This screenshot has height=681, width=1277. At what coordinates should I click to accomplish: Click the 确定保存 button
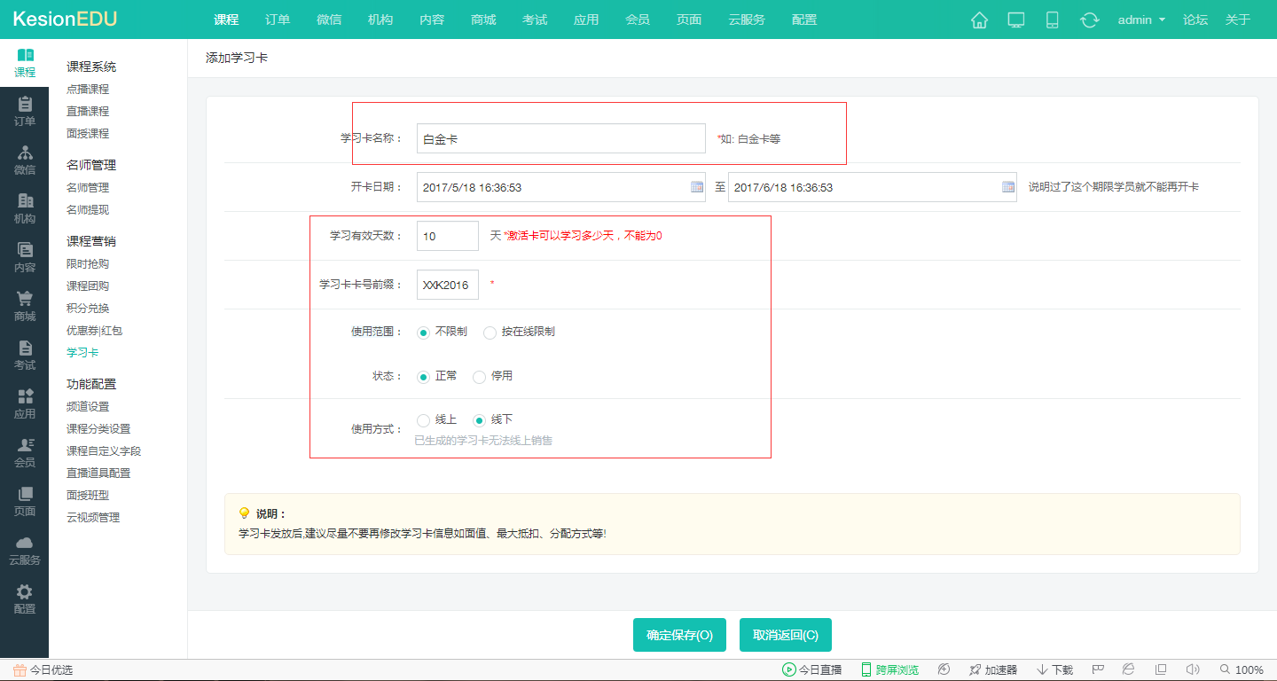click(679, 635)
